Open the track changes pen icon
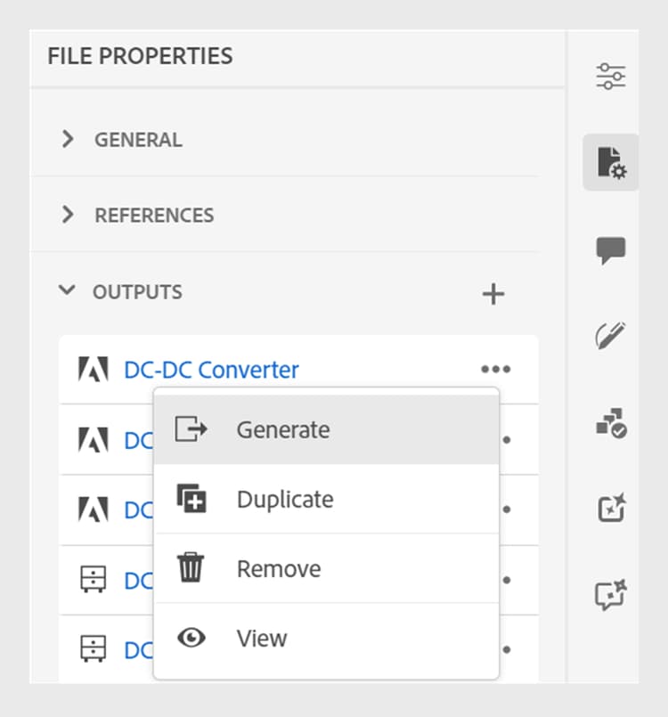The width and height of the screenshot is (668, 717). pos(611,335)
